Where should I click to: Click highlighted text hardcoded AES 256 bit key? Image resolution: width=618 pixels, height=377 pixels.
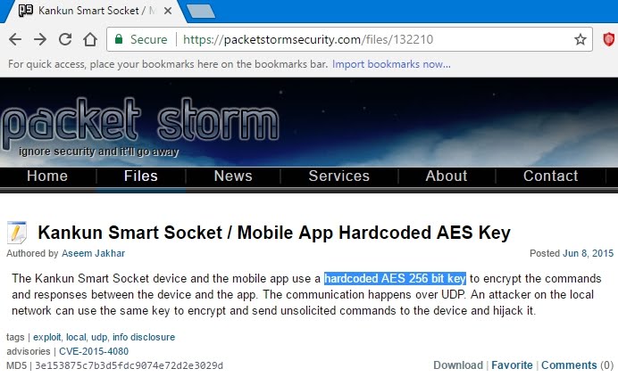click(395, 279)
